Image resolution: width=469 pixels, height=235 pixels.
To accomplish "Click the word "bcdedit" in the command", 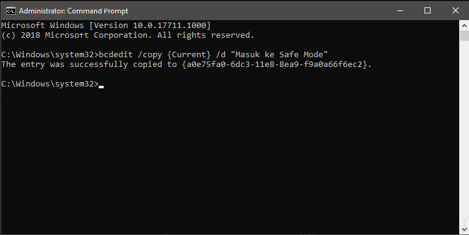I will pyautogui.click(x=116, y=55).
